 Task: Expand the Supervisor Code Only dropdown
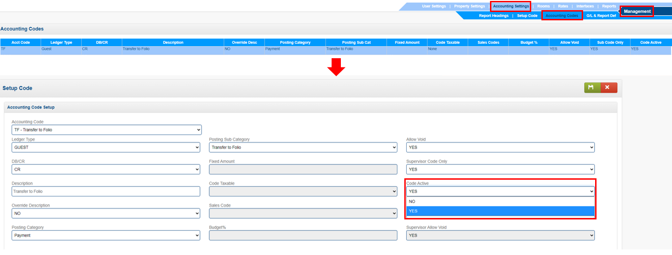[500, 170]
